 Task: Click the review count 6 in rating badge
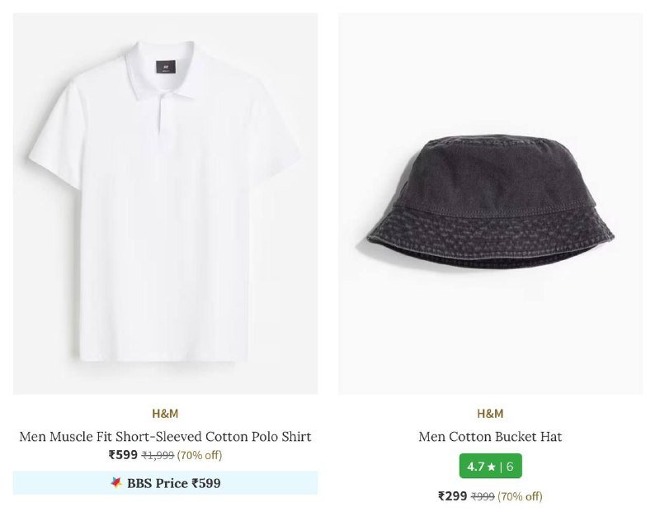pyautogui.click(x=510, y=467)
